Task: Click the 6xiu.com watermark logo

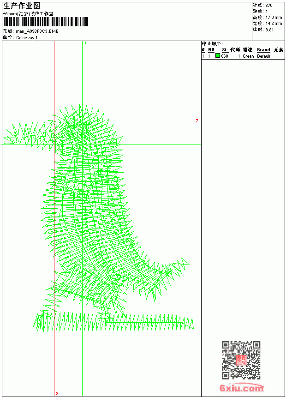Action: click(x=241, y=388)
